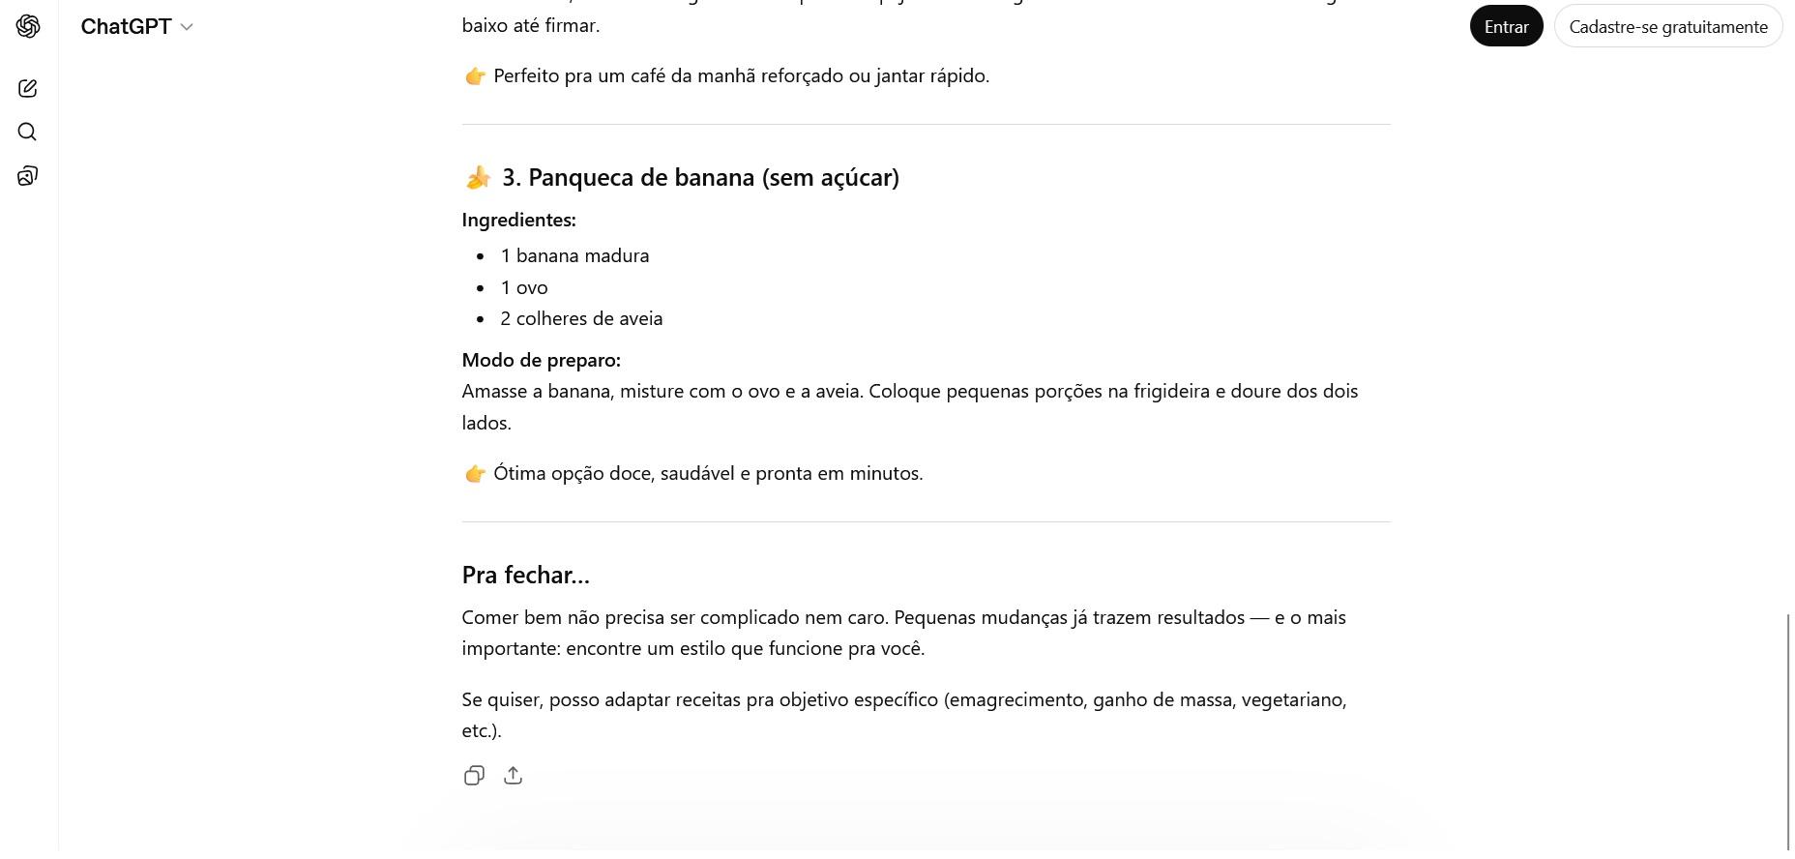Open the images library icon in the sidebar

[x=27, y=175]
